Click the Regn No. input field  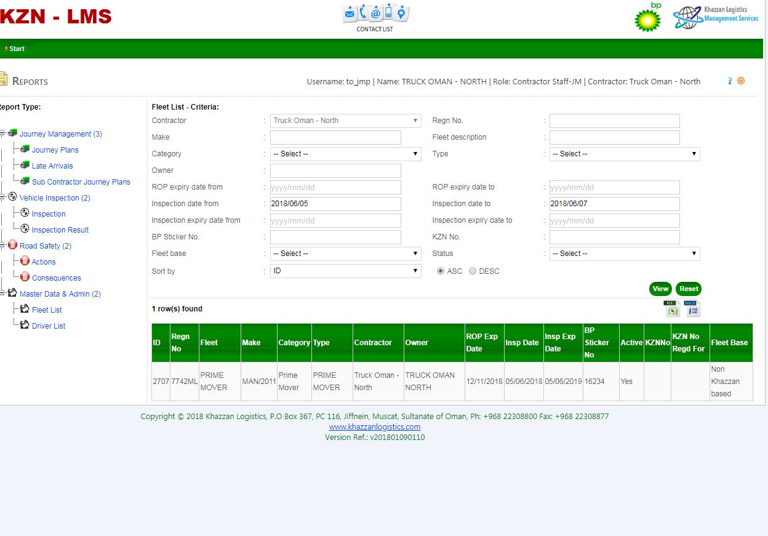(614, 121)
